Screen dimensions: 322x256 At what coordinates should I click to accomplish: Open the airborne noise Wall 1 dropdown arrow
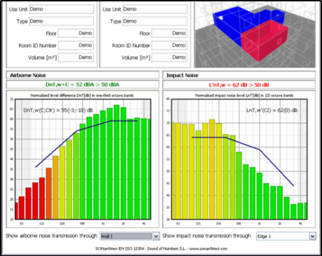coord(156,236)
